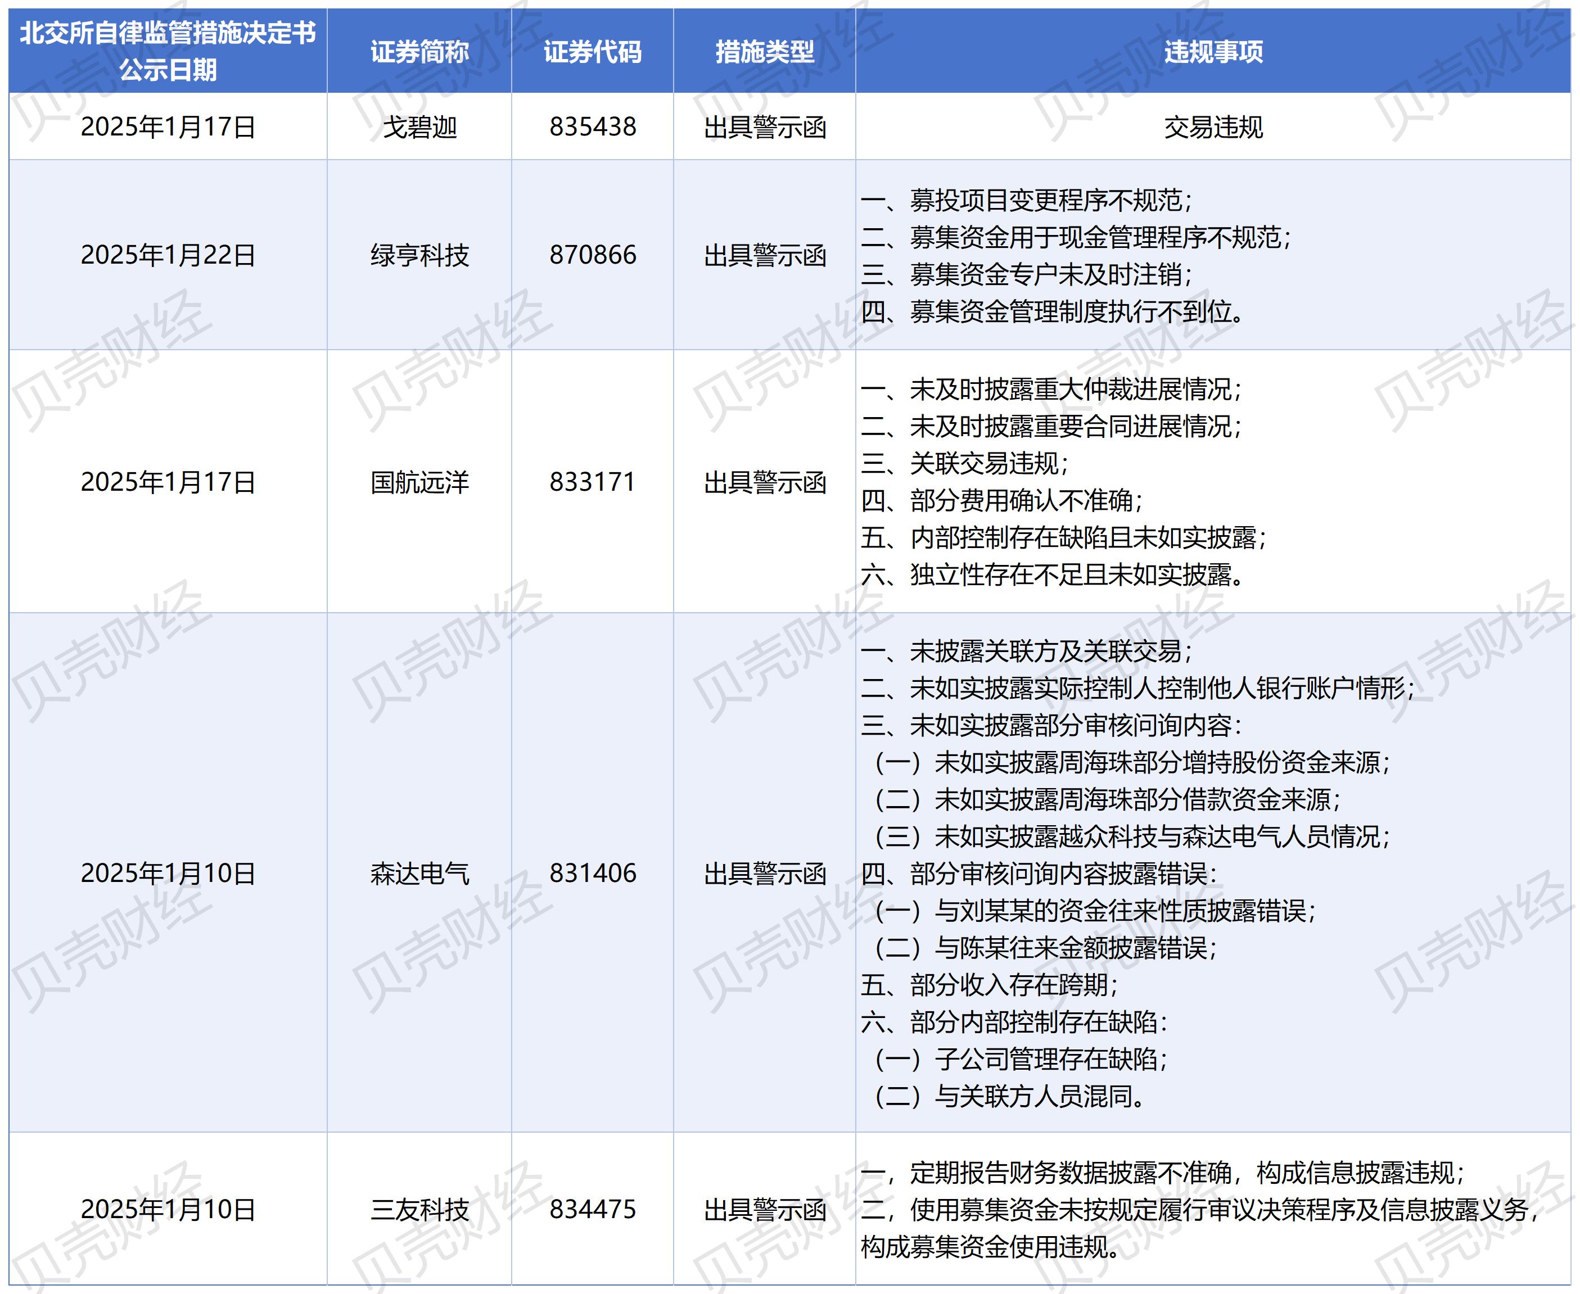Click the line 定期报告财务数据披露不准确
The width and height of the screenshot is (1580, 1294).
(x=1163, y=1173)
